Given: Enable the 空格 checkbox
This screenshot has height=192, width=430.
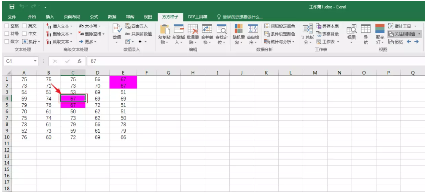Looking at the screenshot, I should [x=7, y=26].
